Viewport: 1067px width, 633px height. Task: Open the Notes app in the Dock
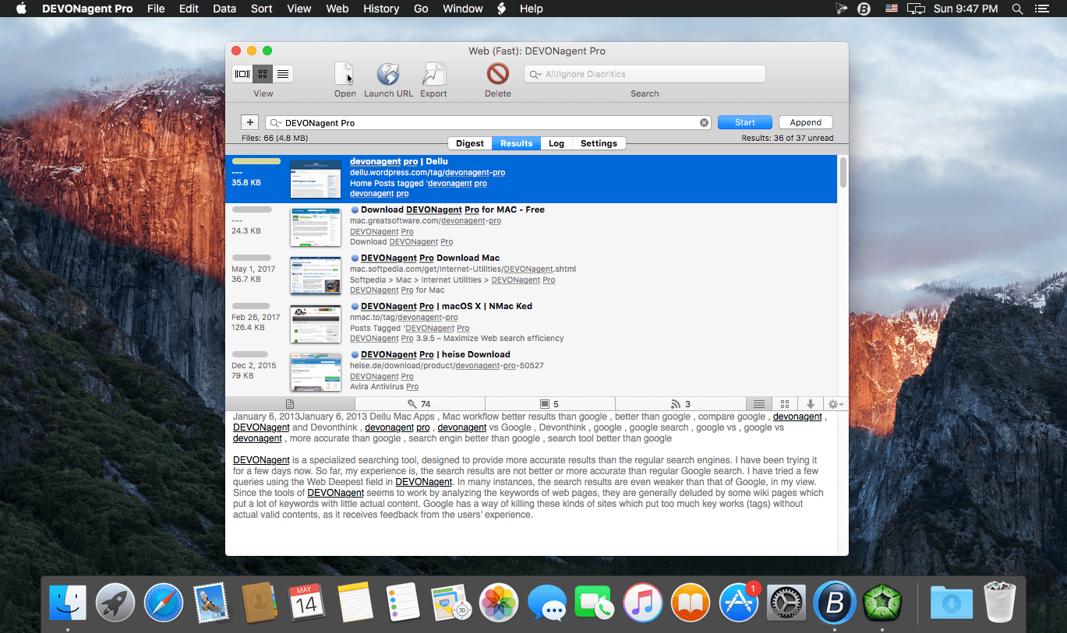click(355, 603)
